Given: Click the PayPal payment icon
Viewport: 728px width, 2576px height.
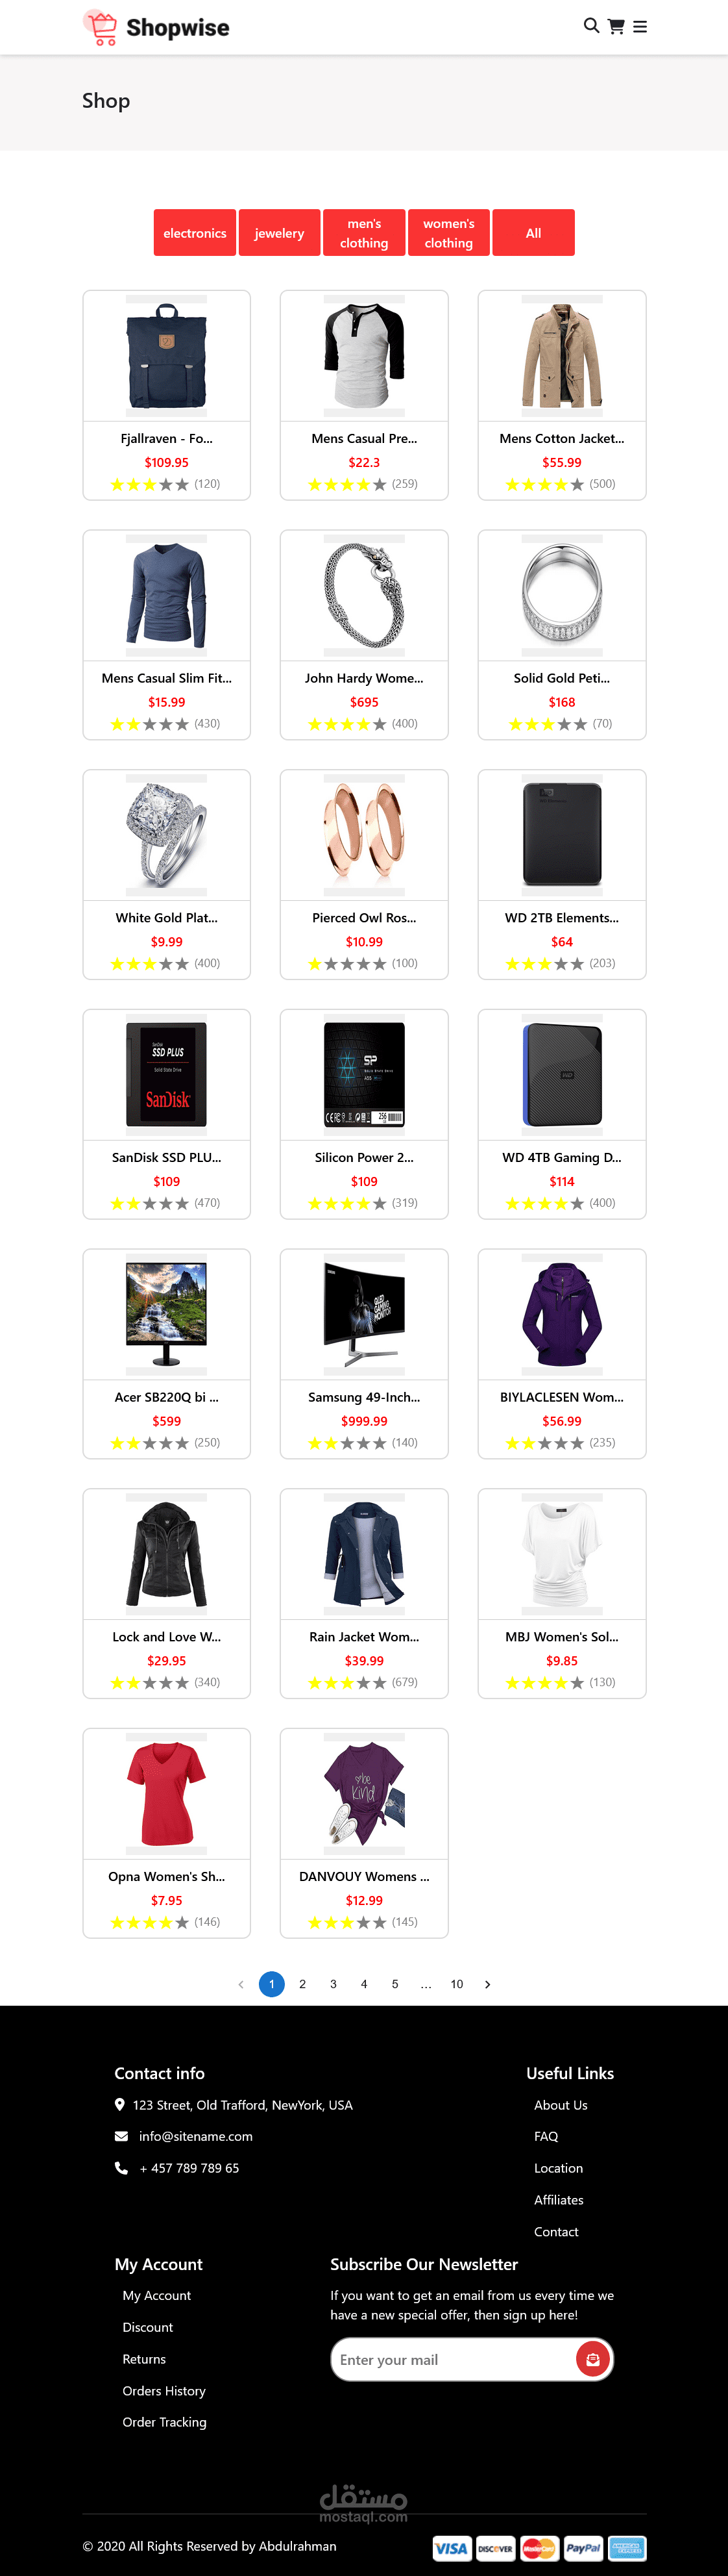Looking at the screenshot, I should [583, 2548].
